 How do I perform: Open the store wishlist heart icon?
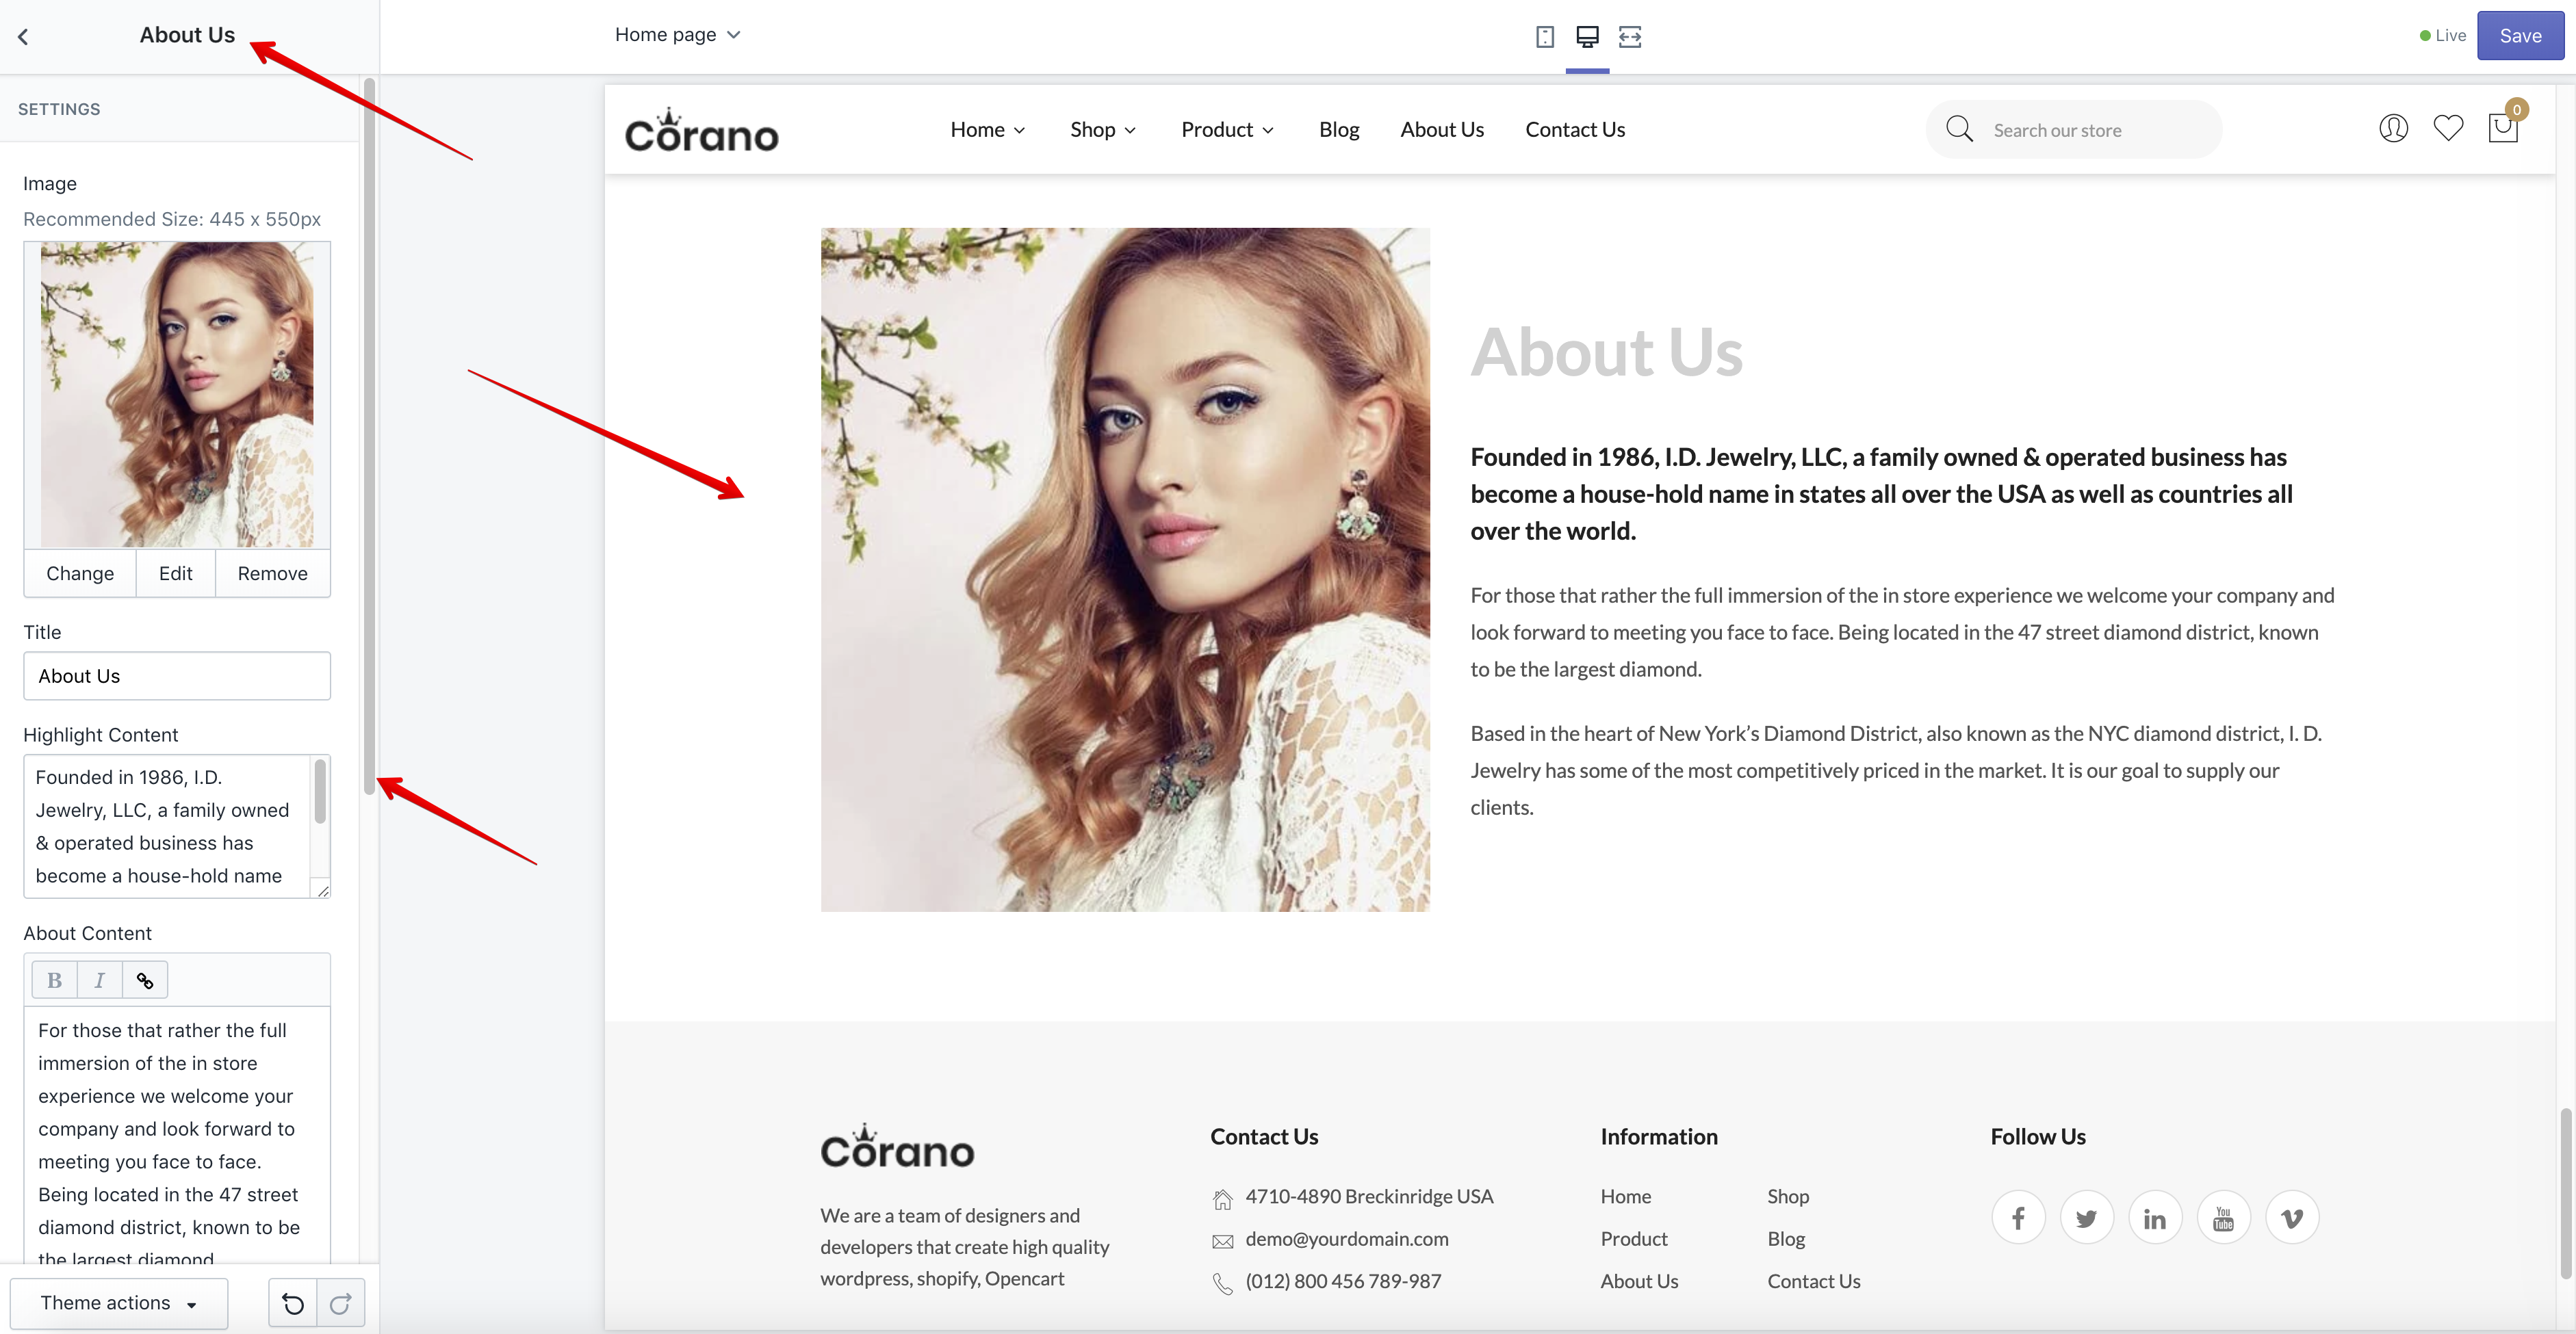(2447, 129)
